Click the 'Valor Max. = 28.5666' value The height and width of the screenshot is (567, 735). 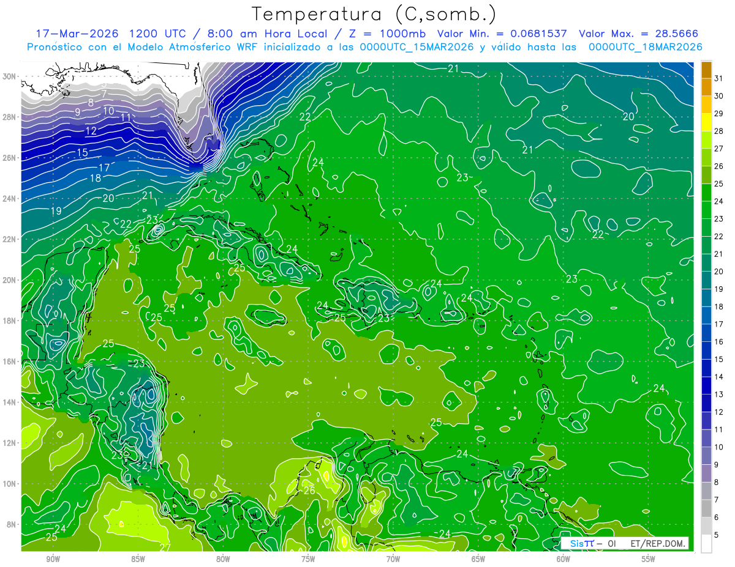[x=638, y=33]
